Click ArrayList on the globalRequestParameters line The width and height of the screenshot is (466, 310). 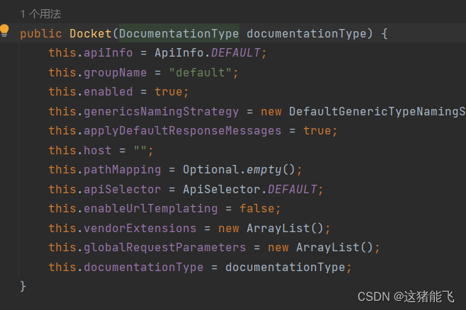tap(327, 248)
